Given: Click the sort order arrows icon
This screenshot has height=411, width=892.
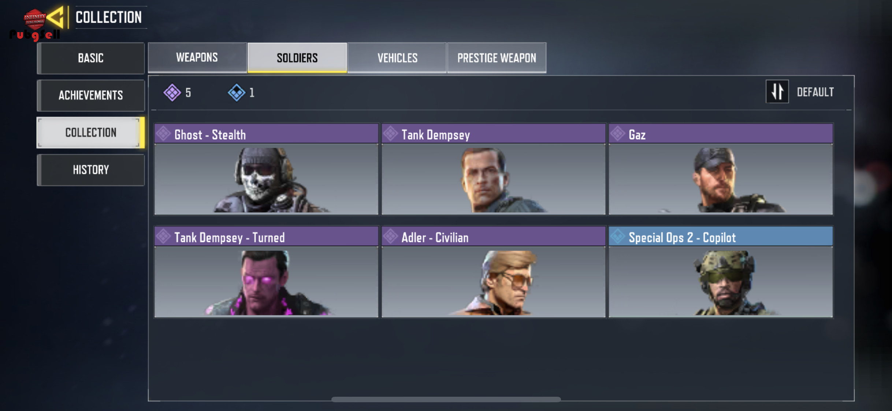Looking at the screenshot, I should [777, 92].
